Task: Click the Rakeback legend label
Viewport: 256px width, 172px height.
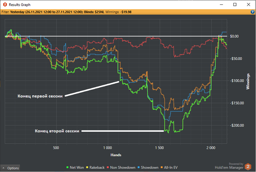Action: (97, 167)
